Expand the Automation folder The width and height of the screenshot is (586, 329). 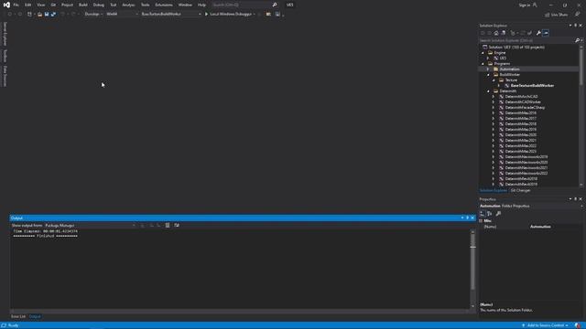(488, 69)
